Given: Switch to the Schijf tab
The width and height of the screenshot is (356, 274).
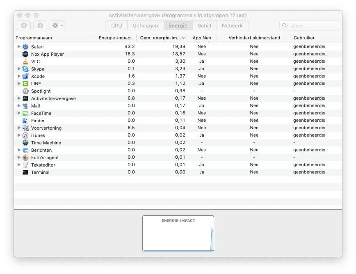Looking at the screenshot, I should tap(205, 26).
